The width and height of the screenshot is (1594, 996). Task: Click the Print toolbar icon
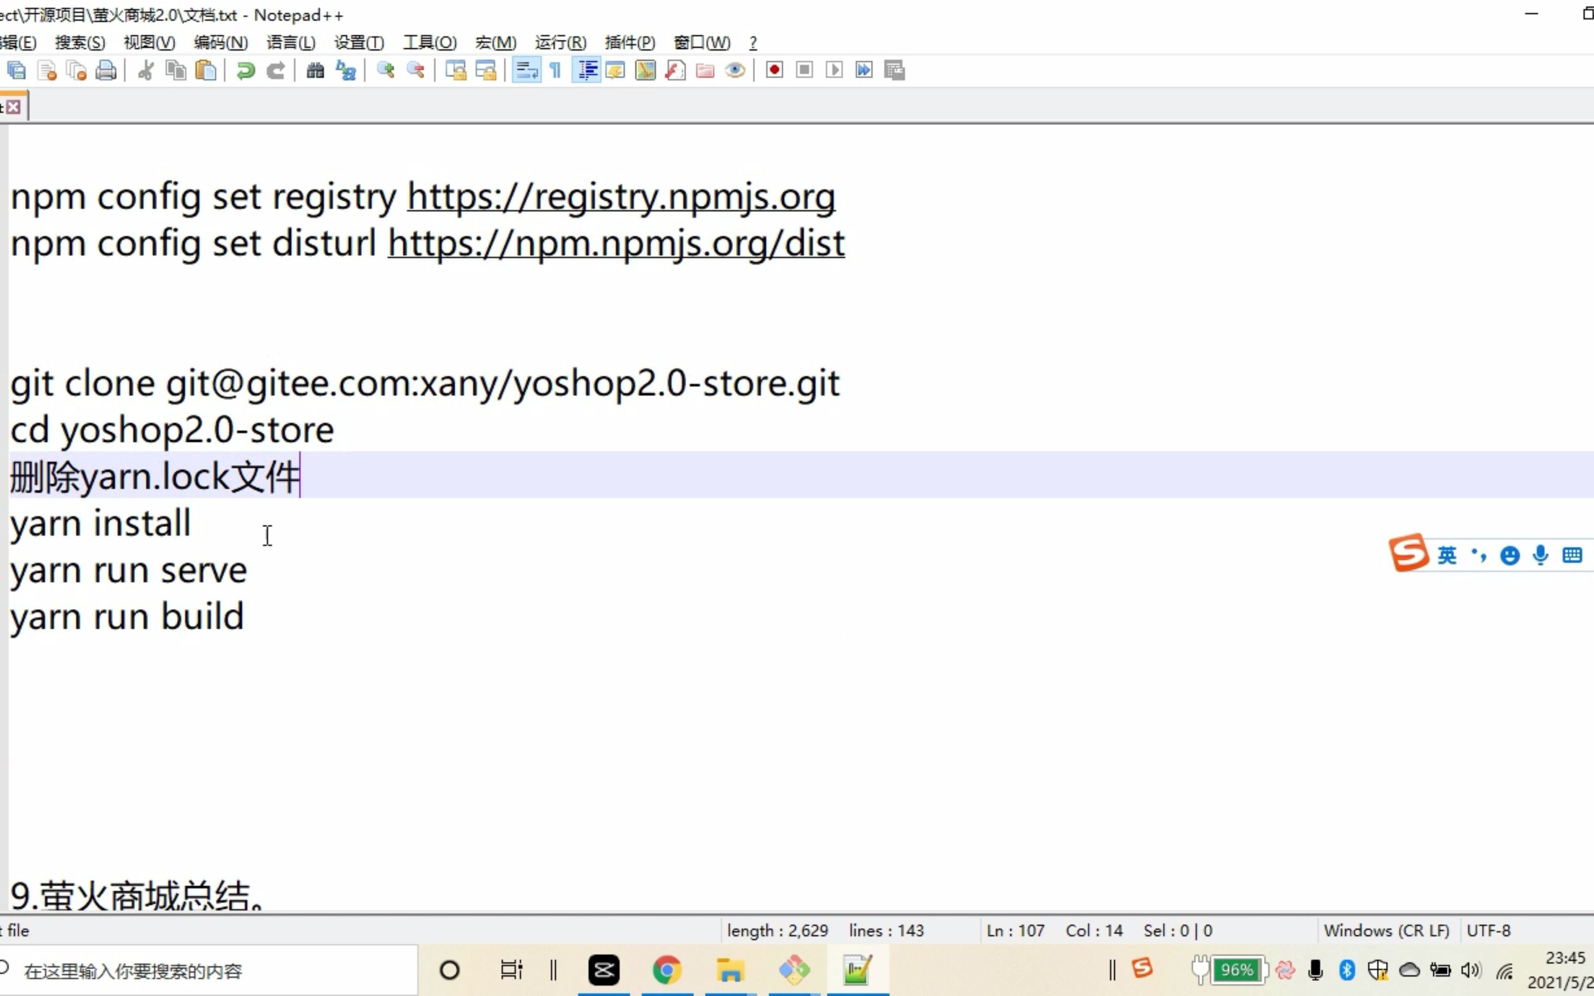point(106,70)
